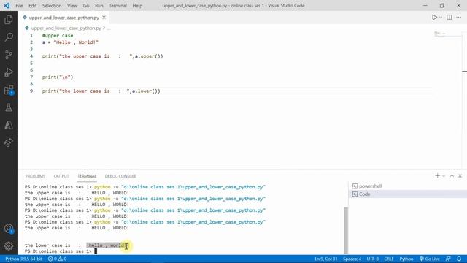The height and width of the screenshot is (263, 467).
Task: Place cursor on line 2 string "Hello , World!"
Action: pos(76,42)
